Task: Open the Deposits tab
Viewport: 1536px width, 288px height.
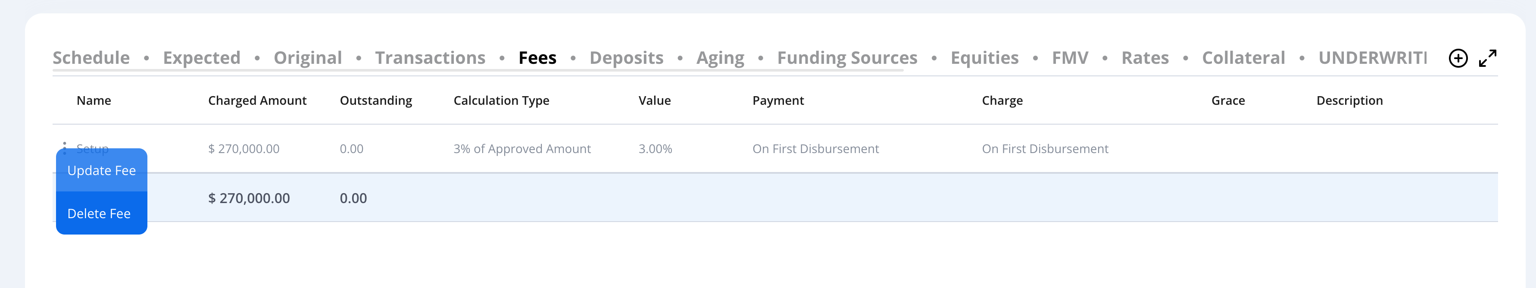Action: [626, 58]
